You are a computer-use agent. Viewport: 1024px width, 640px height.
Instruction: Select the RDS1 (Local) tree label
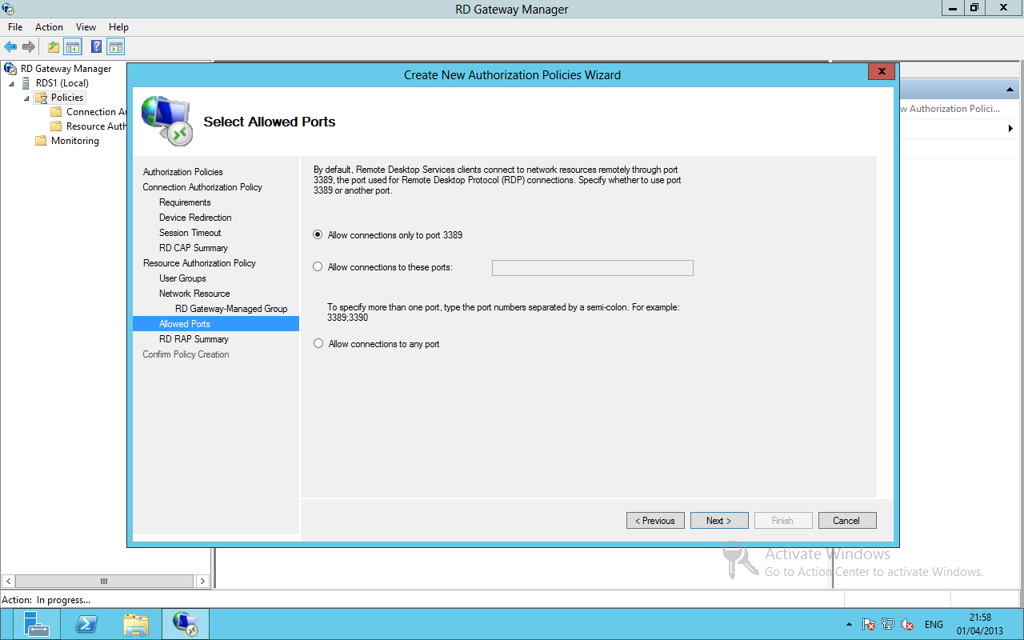[x=62, y=83]
